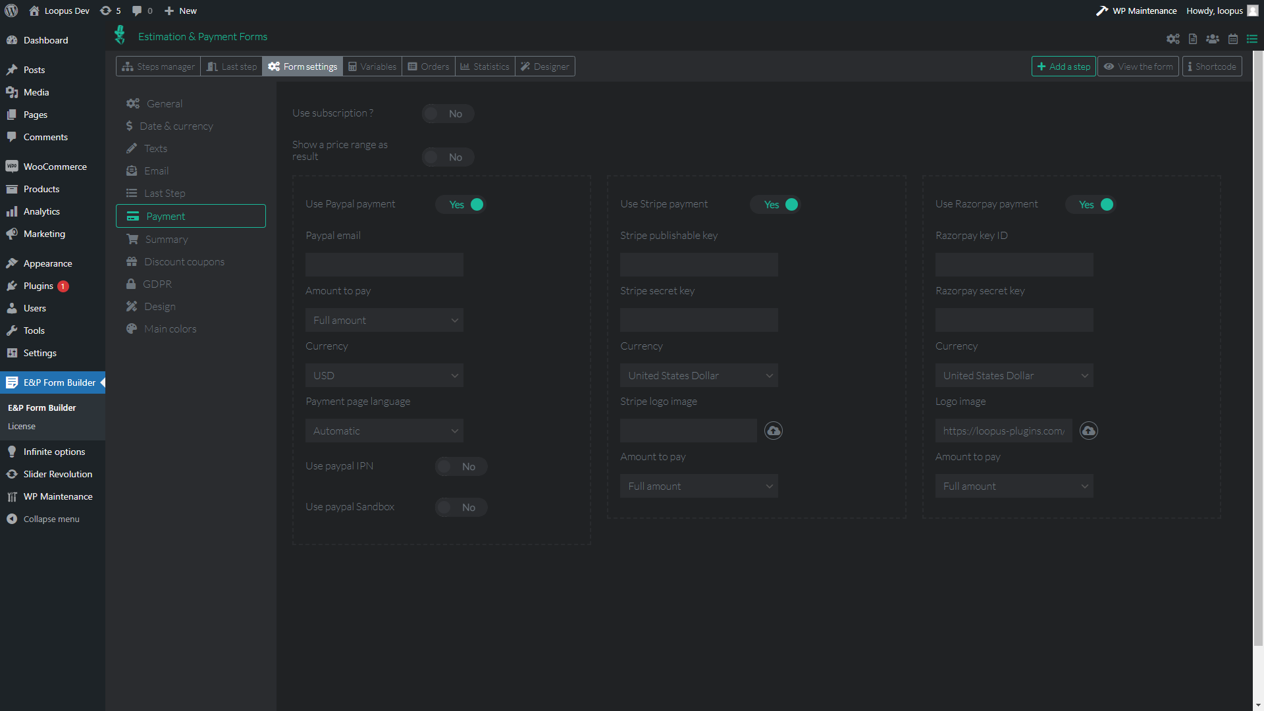Viewport: 1264px width, 711px height.
Task: Open Discount coupons settings section
Action: 184,261
